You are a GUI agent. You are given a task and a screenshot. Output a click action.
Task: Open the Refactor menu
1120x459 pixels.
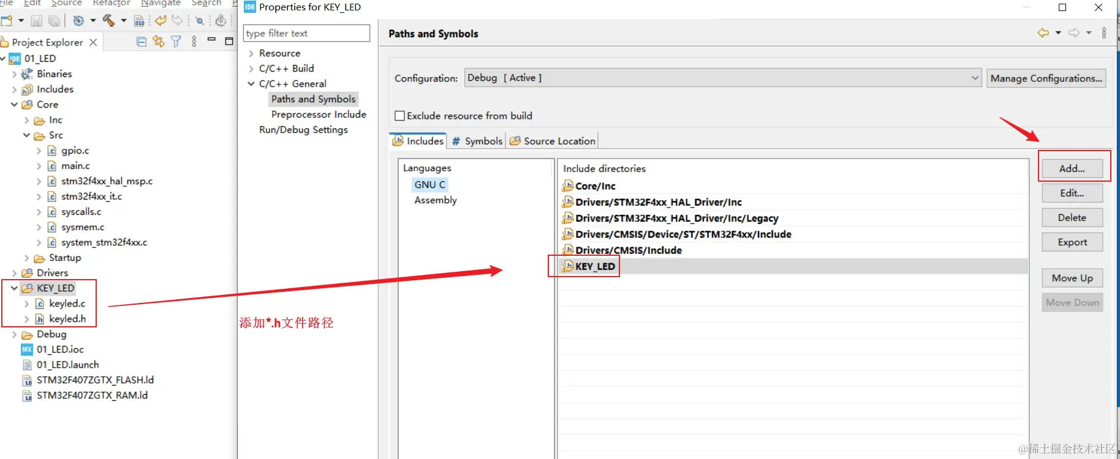(111, 3)
